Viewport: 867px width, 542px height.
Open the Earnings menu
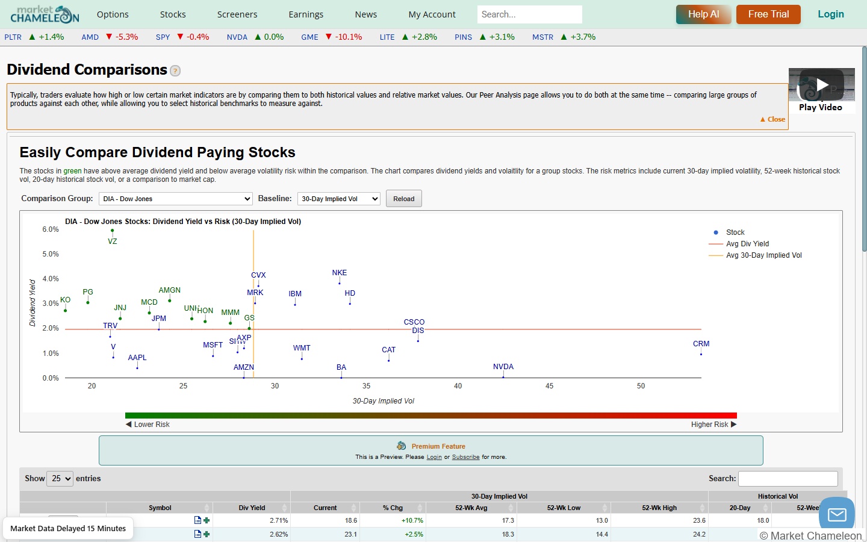(x=306, y=14)
